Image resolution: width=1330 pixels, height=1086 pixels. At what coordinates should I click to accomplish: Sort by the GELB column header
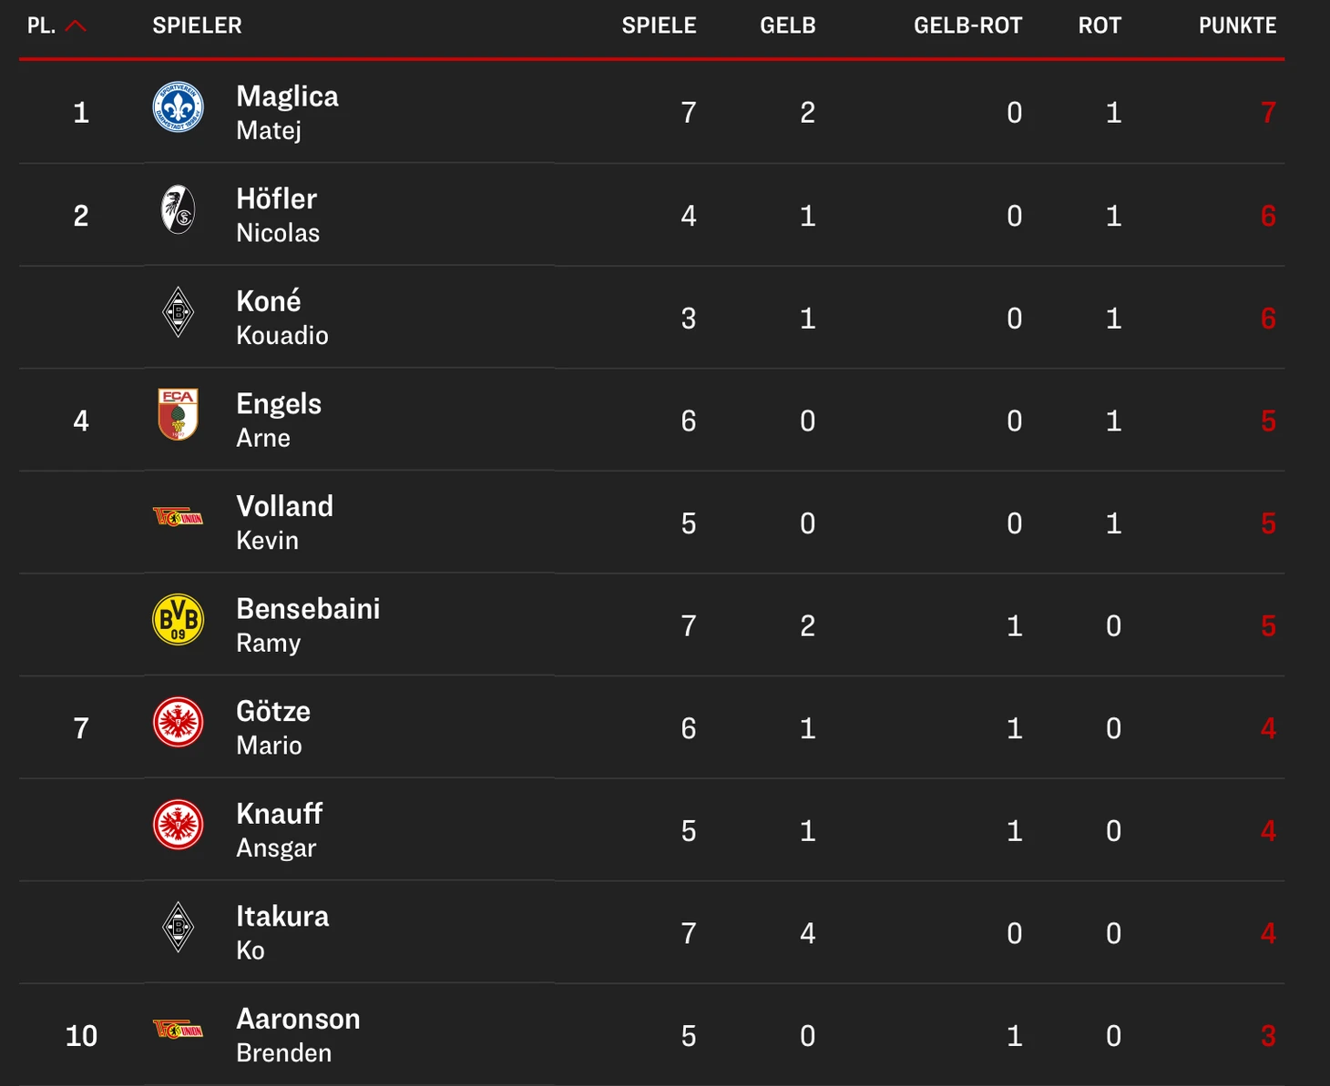coord(788,25)
